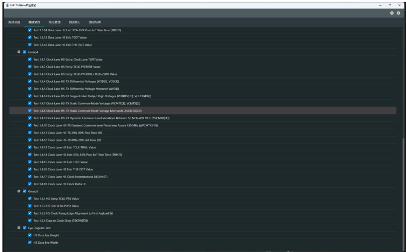
Task: Collapse the Group5 tree node
Action: [x=19, y=191]
